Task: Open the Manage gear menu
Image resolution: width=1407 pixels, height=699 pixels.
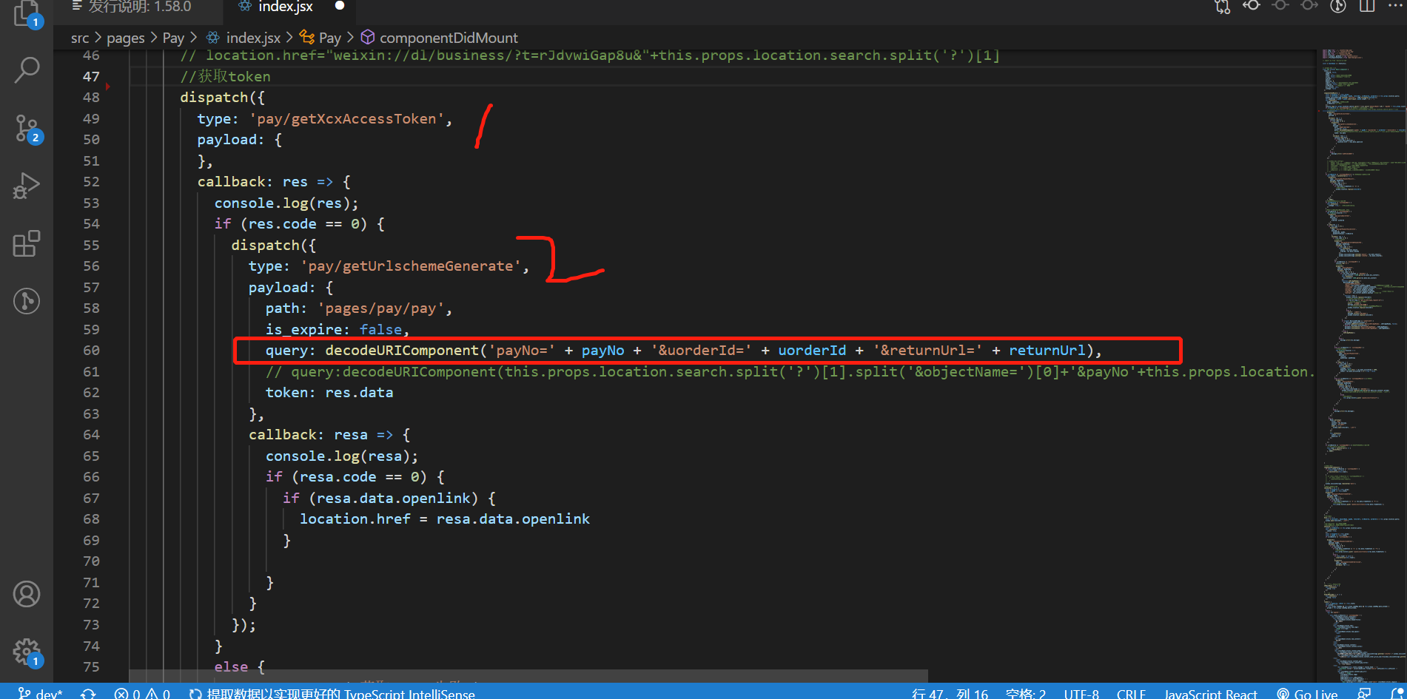Action: pos(27,652)
